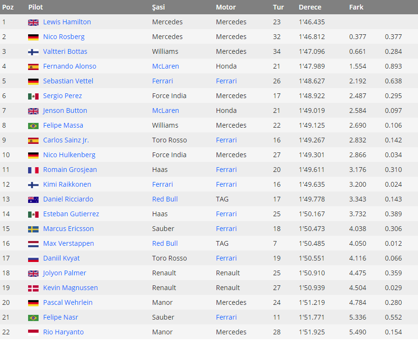Open Pascal Wehrlein's driver link

[68, 302]
